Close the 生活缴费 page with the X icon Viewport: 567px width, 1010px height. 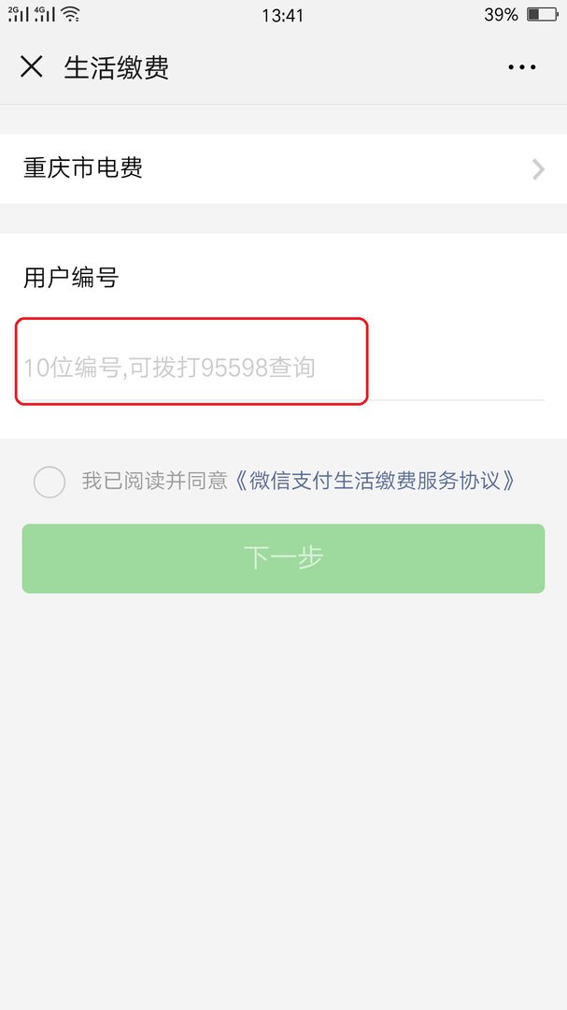tap(32, 66)
